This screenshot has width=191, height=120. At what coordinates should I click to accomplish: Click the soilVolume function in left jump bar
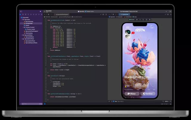[x=77, y=17]
